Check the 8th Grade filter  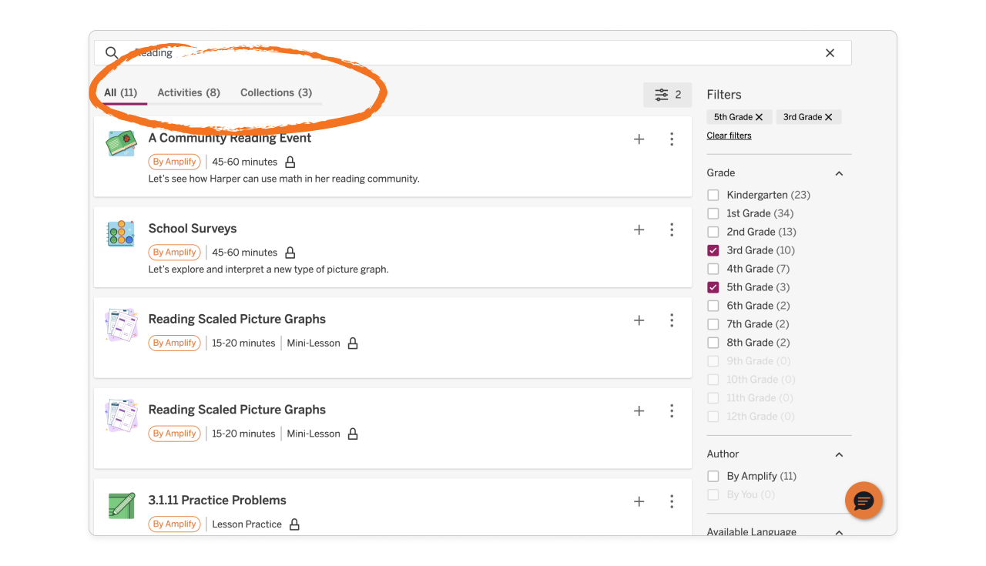pos(713,343)
